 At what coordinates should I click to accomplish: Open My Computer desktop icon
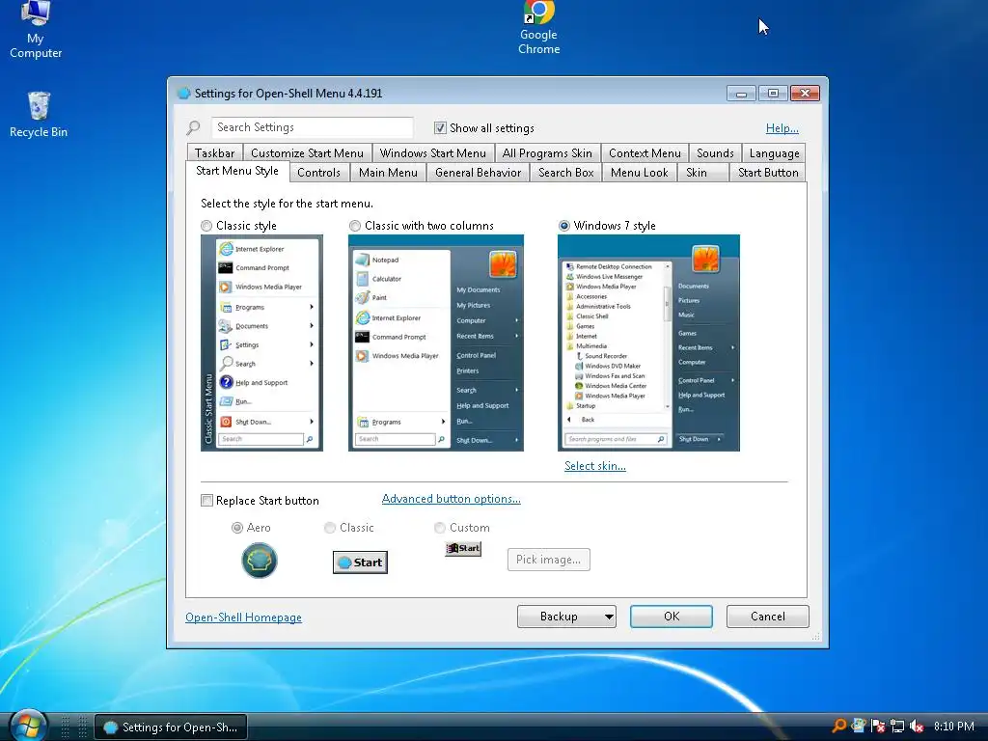tap(36, 30)
